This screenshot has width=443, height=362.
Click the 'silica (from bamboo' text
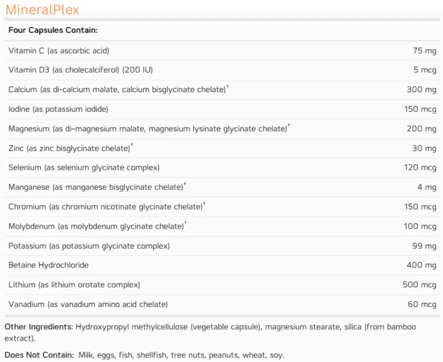click(380, 327)
